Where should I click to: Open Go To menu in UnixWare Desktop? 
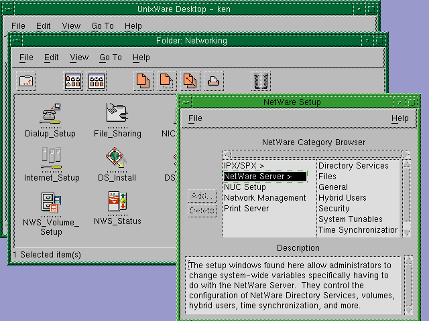click(x=103, y=26)
